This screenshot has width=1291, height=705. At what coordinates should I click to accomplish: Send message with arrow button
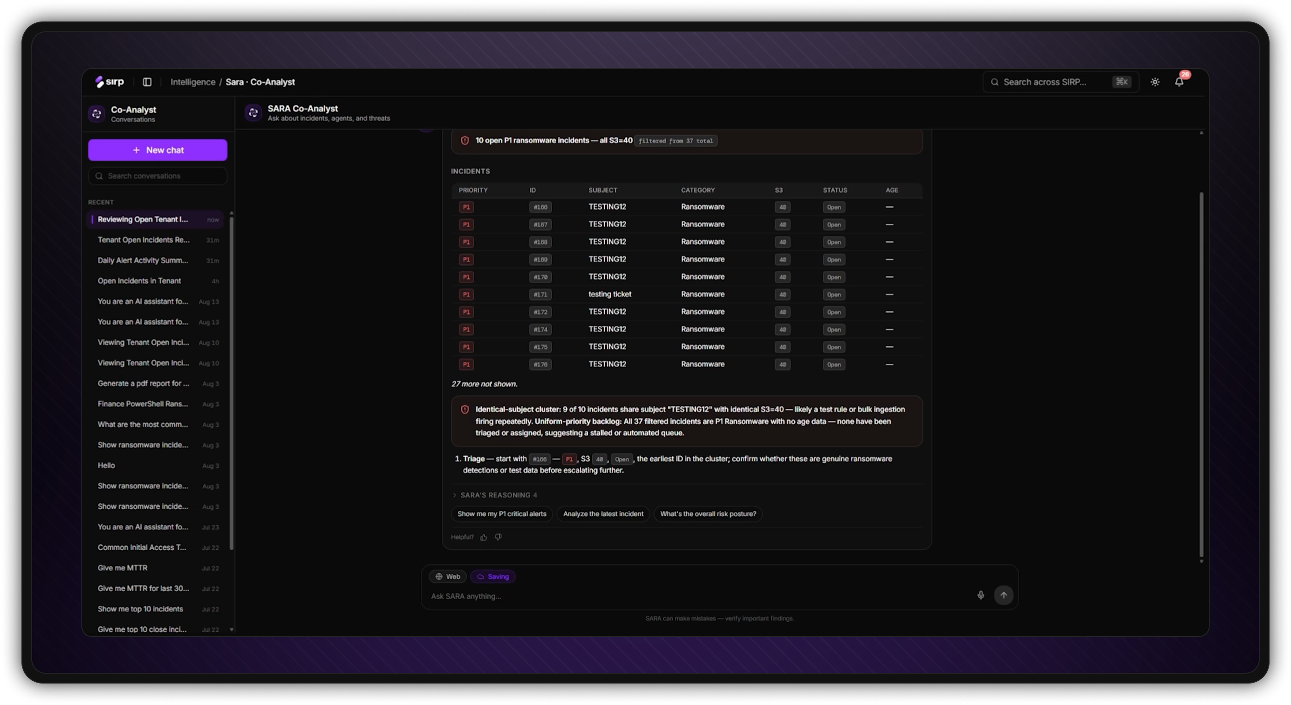(x=1003, y=595)
